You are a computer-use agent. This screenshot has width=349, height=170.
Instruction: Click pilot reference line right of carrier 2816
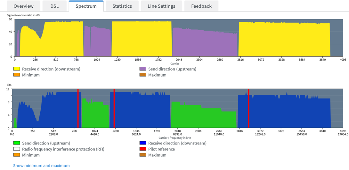click(248, 108)
